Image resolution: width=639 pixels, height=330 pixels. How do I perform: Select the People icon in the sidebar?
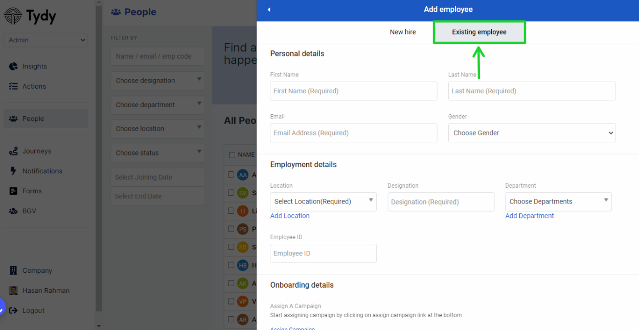click(x=13, y=119)
